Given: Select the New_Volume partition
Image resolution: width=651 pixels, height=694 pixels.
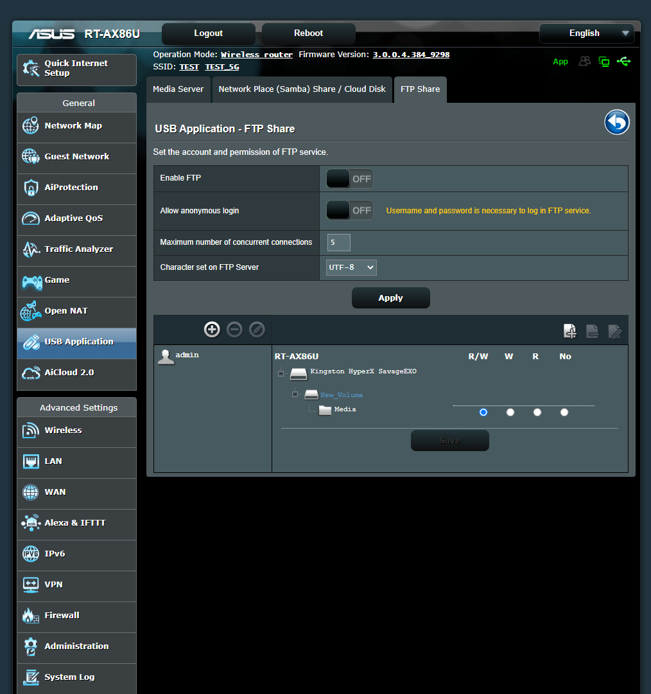Looking at the screenshot, I should pyautogui.click(x=341, y=395).
